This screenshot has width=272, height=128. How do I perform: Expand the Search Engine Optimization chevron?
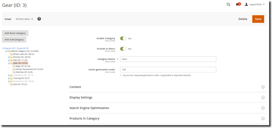(x=263, y=108)
